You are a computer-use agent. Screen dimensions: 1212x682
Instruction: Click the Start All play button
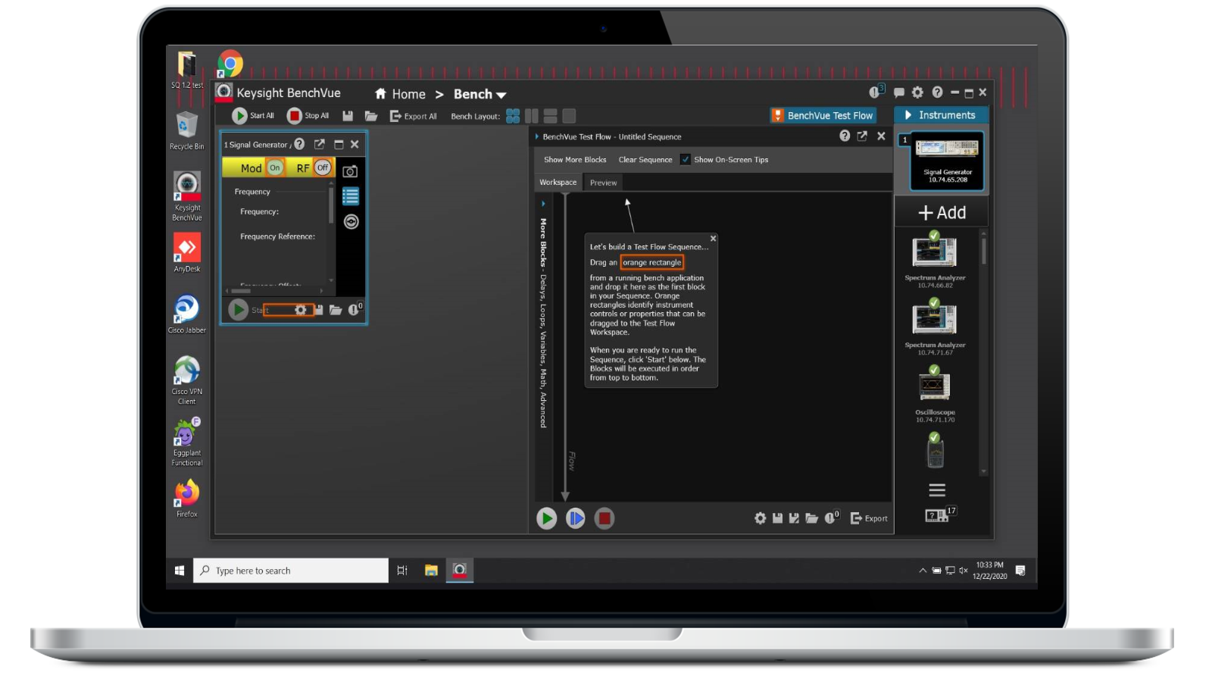[x=239, y=116]
